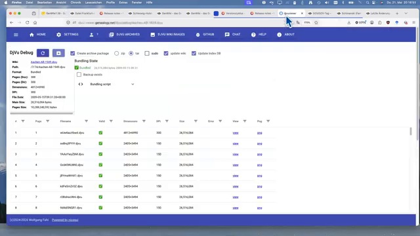Open filter for the Filename column

(86, 121)
